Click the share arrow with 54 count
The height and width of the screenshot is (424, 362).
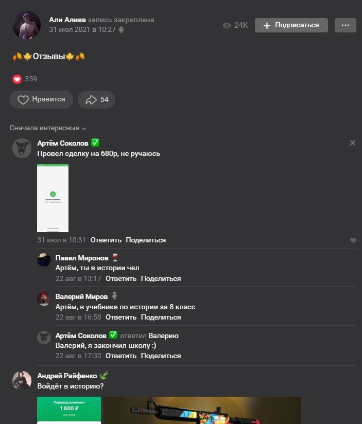click(x=97, y=99)
